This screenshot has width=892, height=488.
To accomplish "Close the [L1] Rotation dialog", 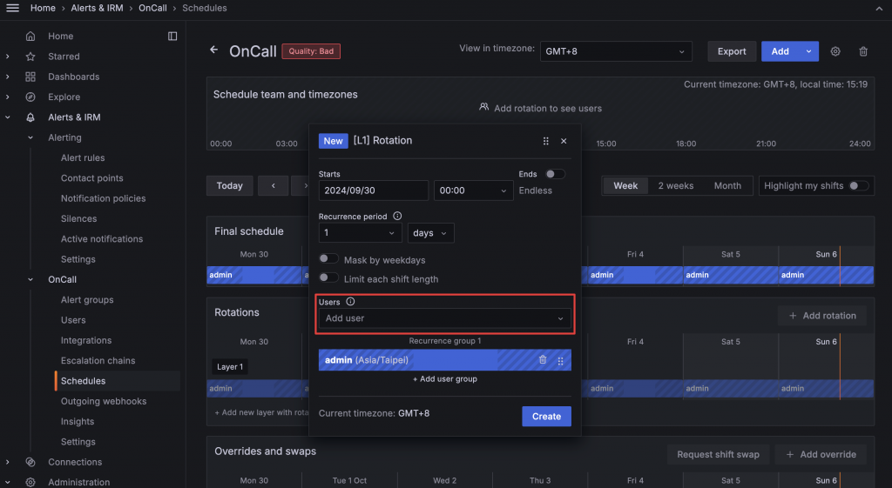I will coord(564,141).
